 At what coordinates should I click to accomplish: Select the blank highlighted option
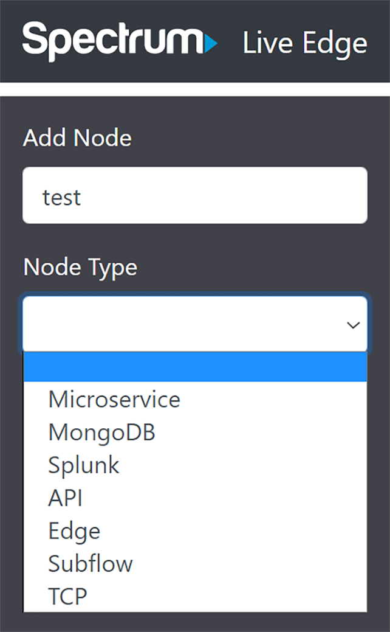[195, 367]
